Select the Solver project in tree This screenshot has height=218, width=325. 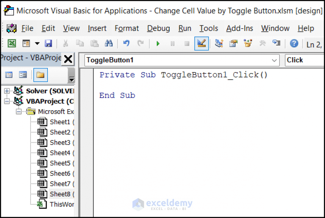tap(50, 91)
